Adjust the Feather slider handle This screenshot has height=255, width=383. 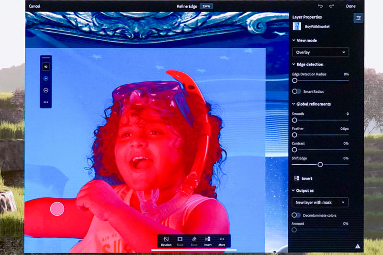pos(294,135)
